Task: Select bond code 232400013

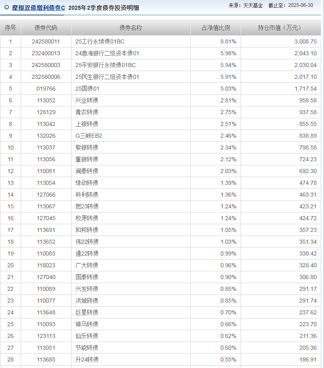Action: point(46,53)
